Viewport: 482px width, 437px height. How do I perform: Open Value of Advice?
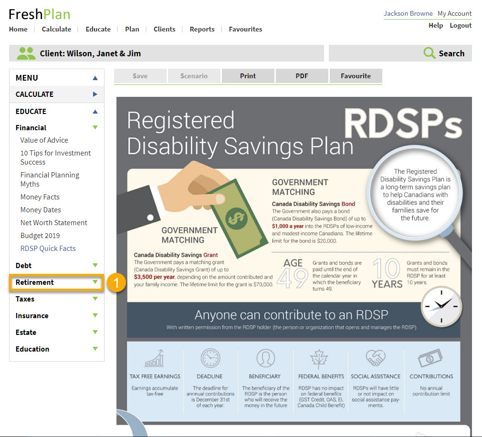(44, 140)
